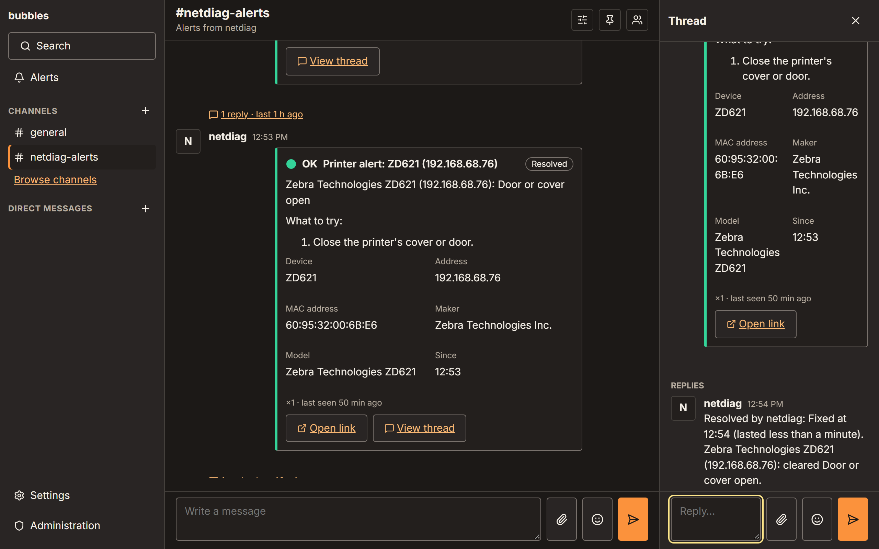Click View thread on the top partial alert

coord(332,61)
